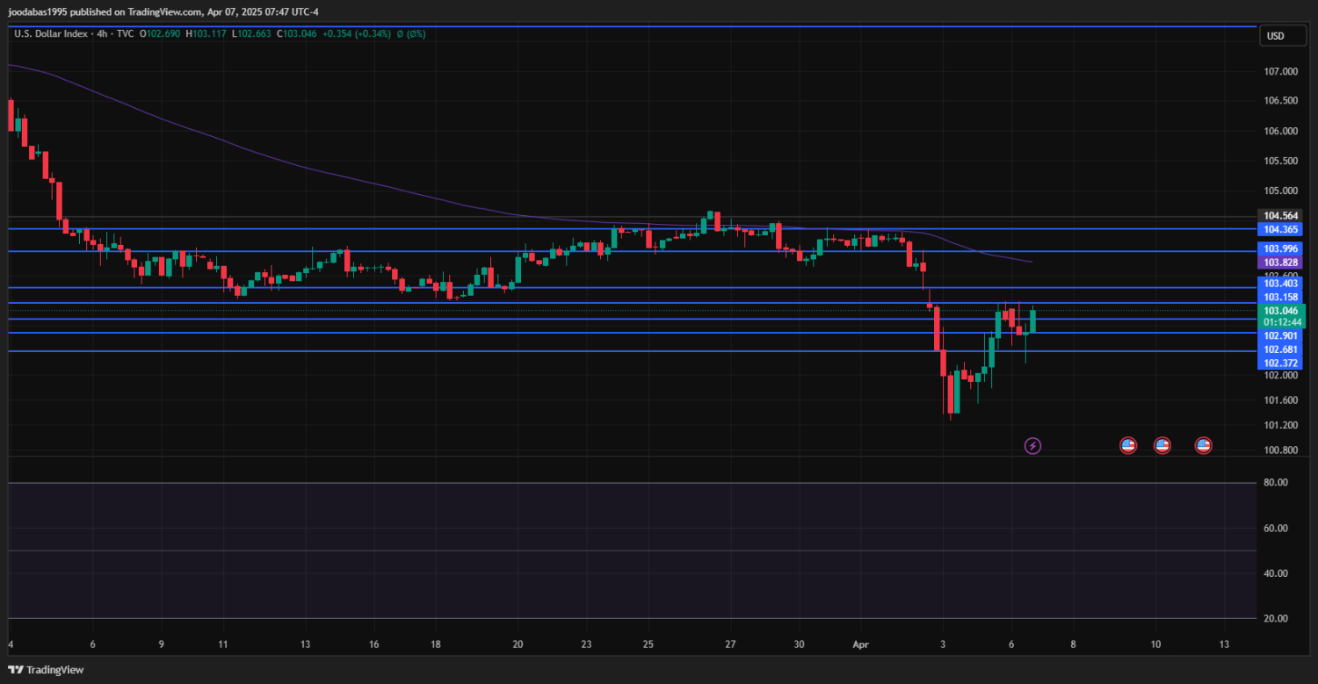Image resolution: width=1318 pixels, height=684 pixels.
Task: Click the green +0.354 (+0.34%) change value
Action: click(357, 34)
